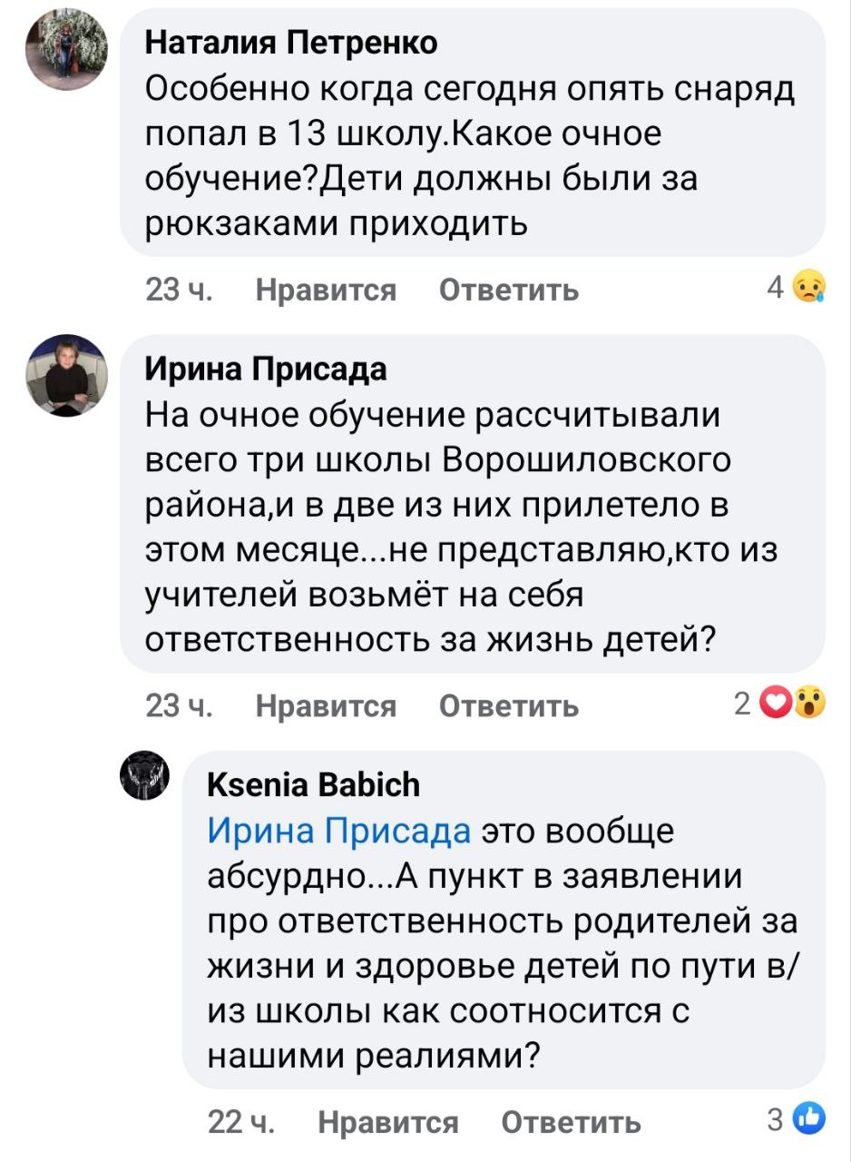Reply to Ирина Присада's comment via Ответить

coord(508,705)
